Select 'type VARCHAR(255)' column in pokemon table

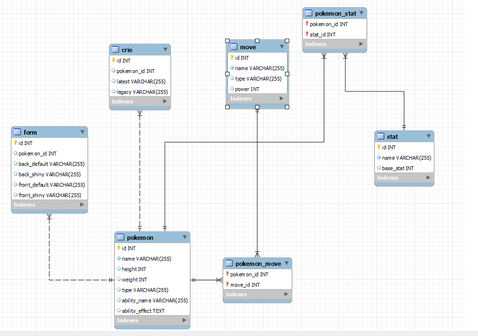153,290
